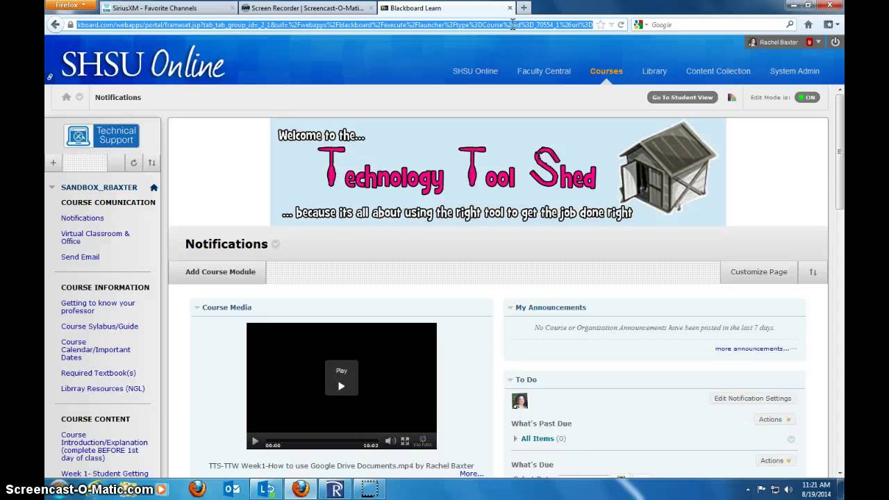Switch to SiriusXM Favorite Channels browser tab
This screenshot has height=500, width=889.
[168, 8]
